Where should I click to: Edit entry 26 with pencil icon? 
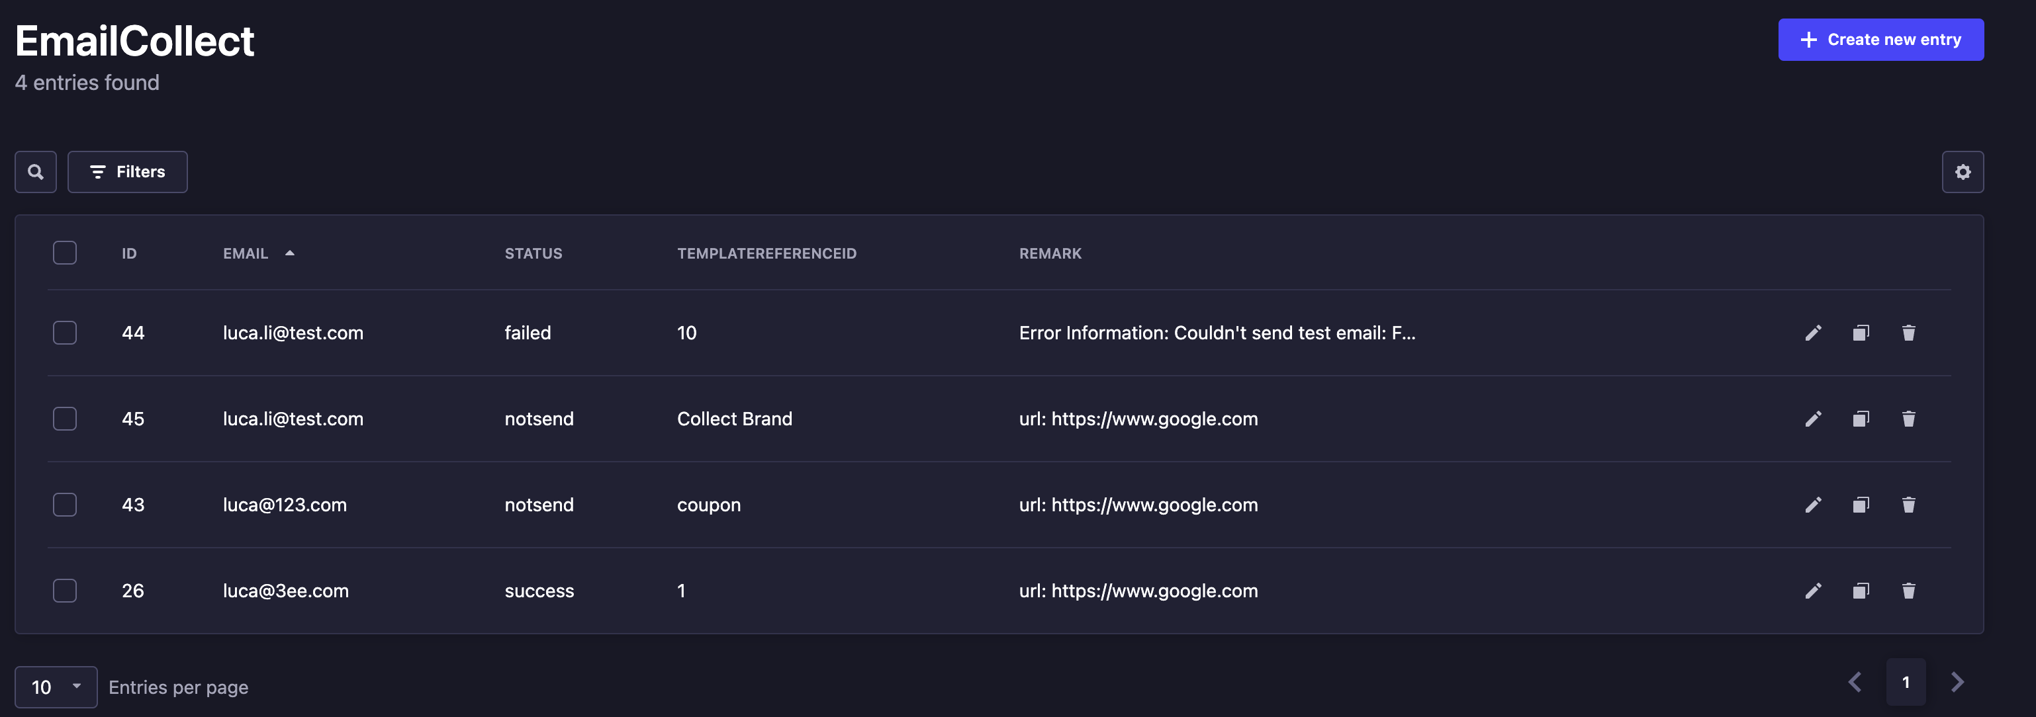(x=1813, y=591)
